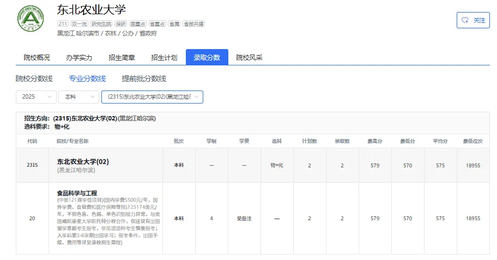This screenshot has height=260, width=497.
Task: Click the 最低位次 column header
Action: (473, 141)
